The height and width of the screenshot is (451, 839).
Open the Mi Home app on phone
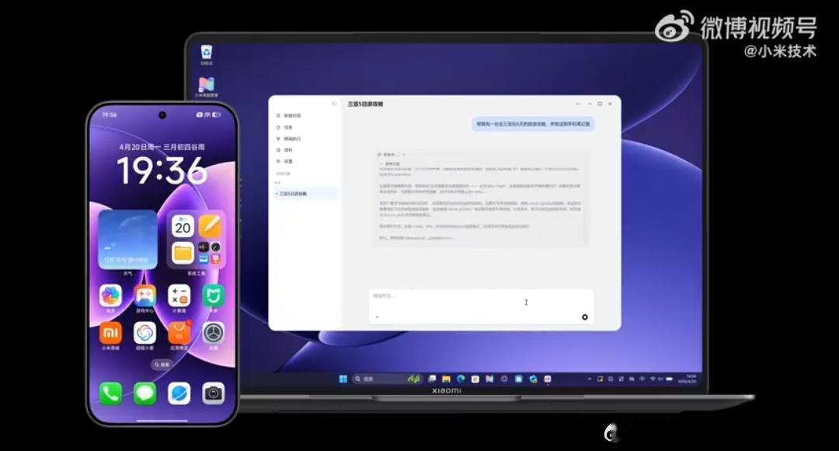213,295
